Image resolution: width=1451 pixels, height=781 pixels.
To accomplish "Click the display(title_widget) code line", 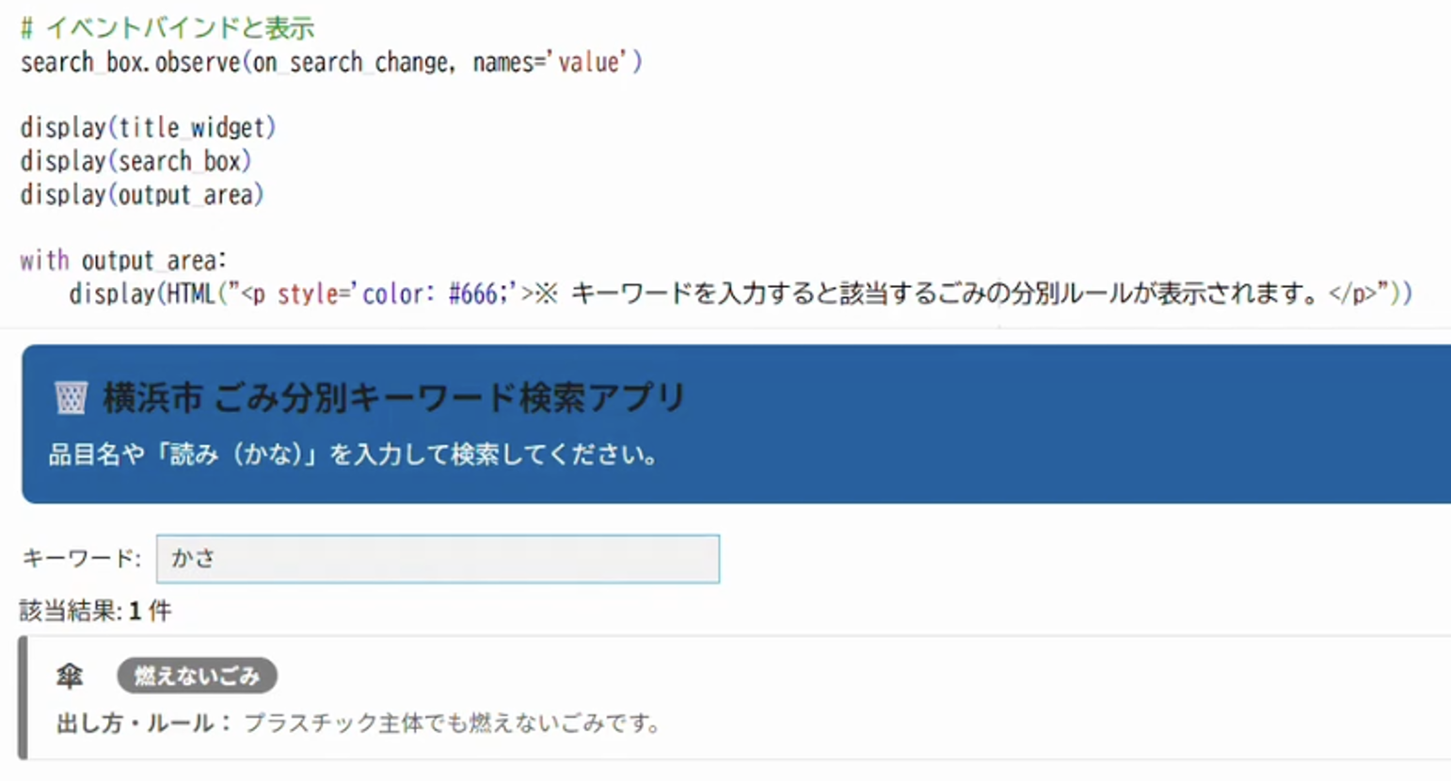I will coord(148,127).
